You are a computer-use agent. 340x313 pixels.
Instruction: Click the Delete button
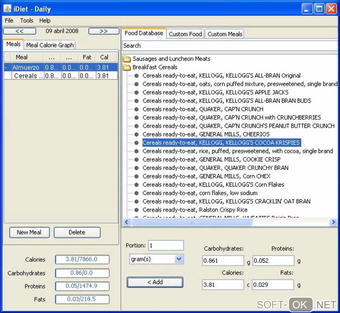(x=77, y=233)
